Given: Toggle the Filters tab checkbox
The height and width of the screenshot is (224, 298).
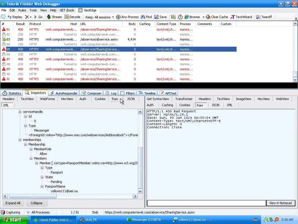Looking at the screenshot, I should pyautogui.click(x=123, y=93).
